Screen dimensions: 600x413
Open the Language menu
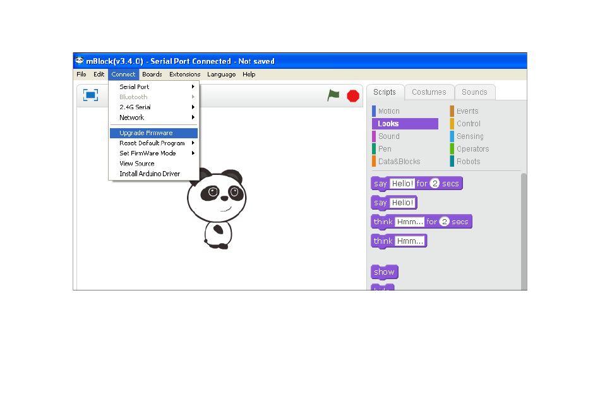tap(221, 75)
